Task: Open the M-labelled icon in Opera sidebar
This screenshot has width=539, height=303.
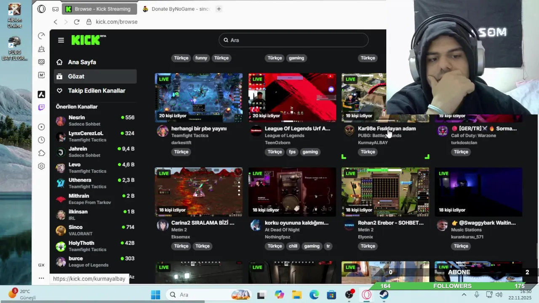Action: pyautogui.click(x=41, y=75)
